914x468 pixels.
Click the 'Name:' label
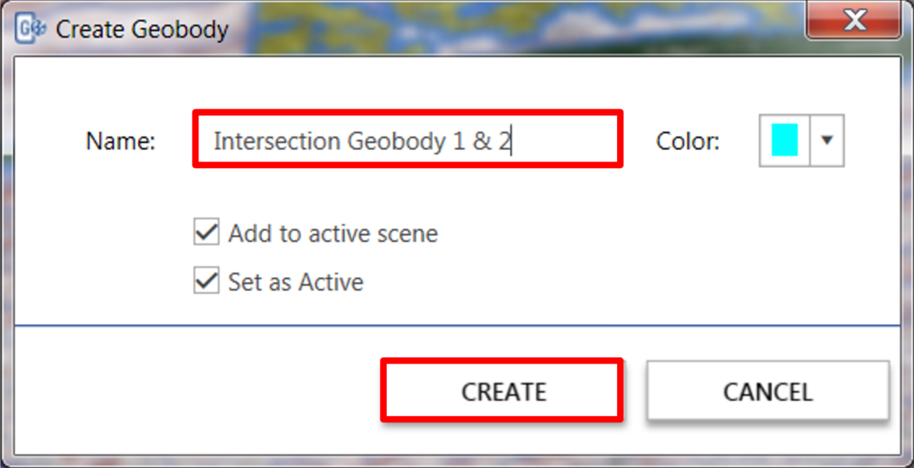coord(121,141)
